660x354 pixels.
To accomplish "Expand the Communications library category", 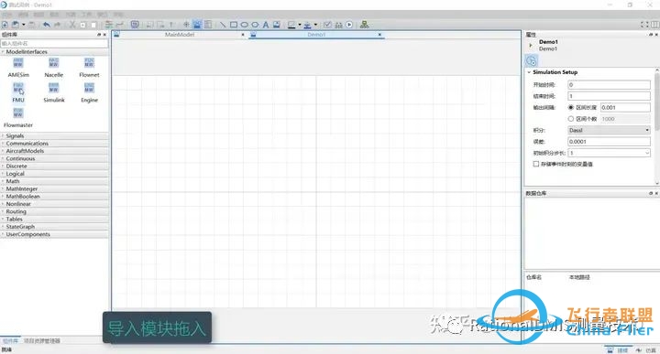I will [3, 144].
